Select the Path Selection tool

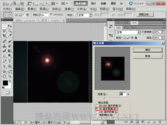[5, 66]
